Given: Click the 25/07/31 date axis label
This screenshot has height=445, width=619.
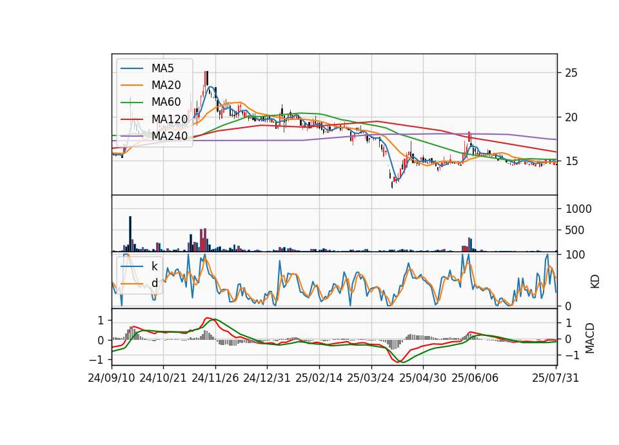Looking at the screenshot, I should click(555, 378).
